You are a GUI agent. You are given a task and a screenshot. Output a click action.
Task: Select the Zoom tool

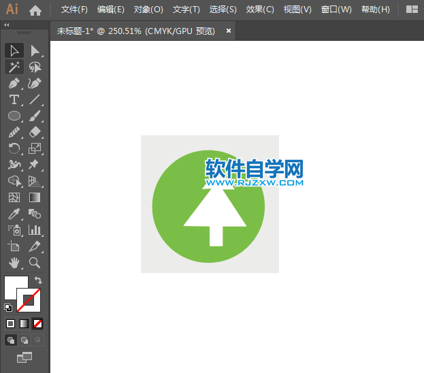35,263
